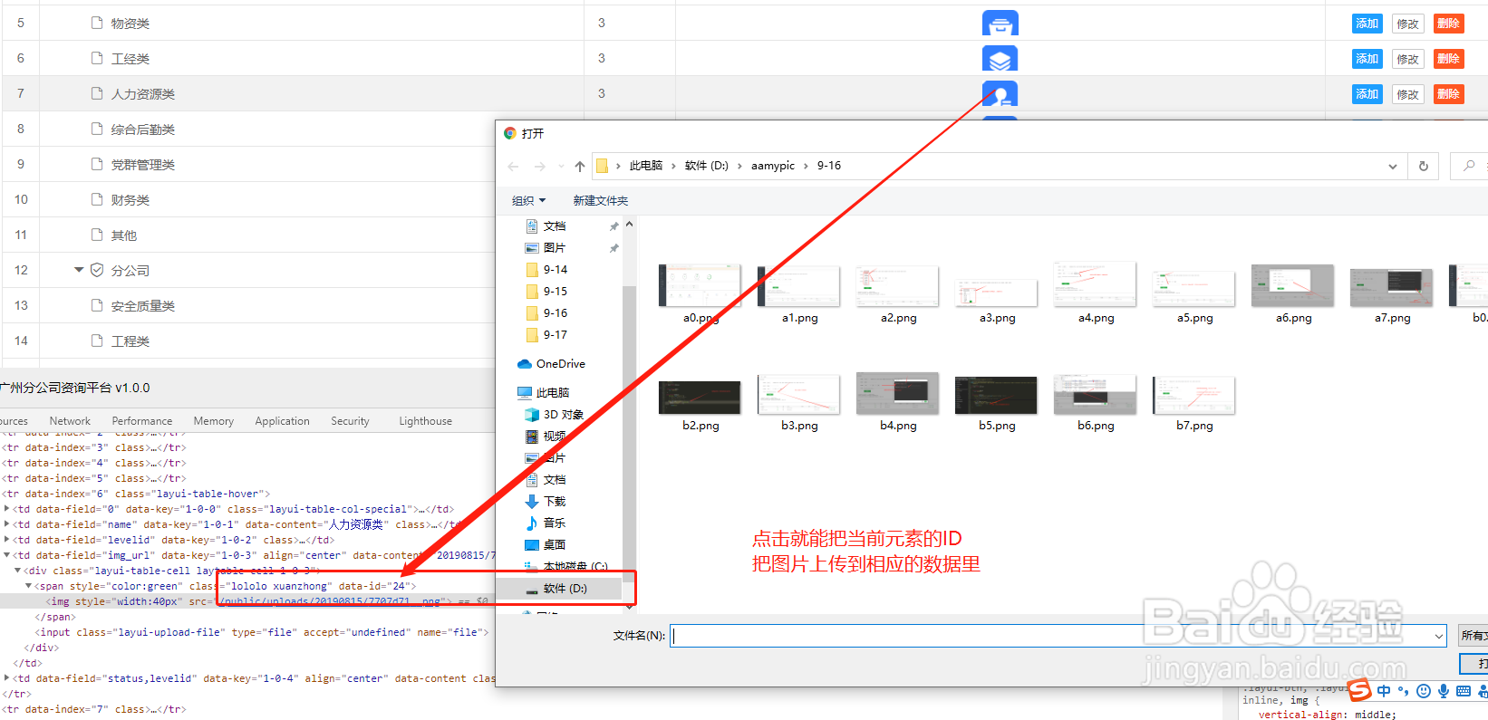Toggle Sogou Chinese/English mode 中 icon
The width and height of the screenshot is (1488, 720).
[1384, 691]
